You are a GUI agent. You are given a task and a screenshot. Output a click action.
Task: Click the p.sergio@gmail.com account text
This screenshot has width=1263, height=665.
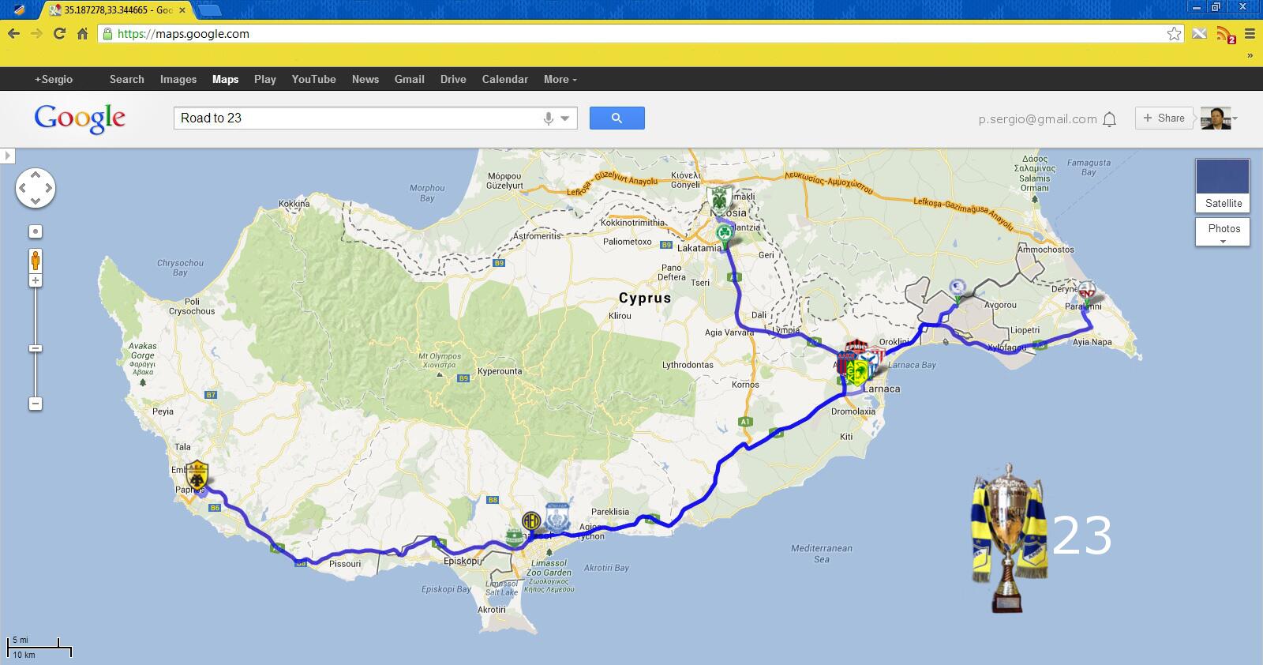[x=1037, y=119]
